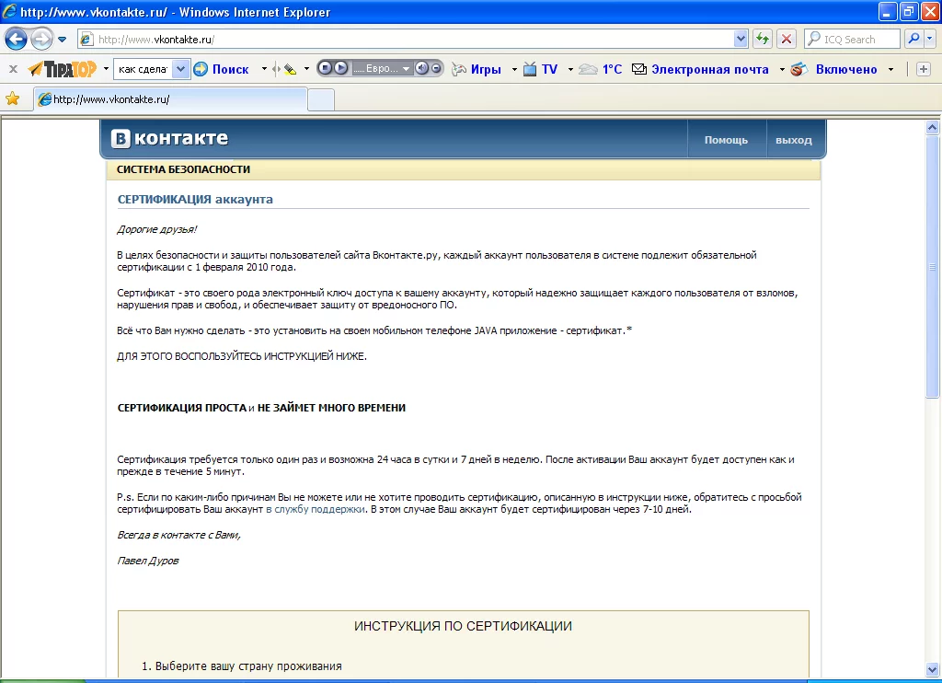
Task: Expand the Игры dropdown arrow
Action: 514,69
